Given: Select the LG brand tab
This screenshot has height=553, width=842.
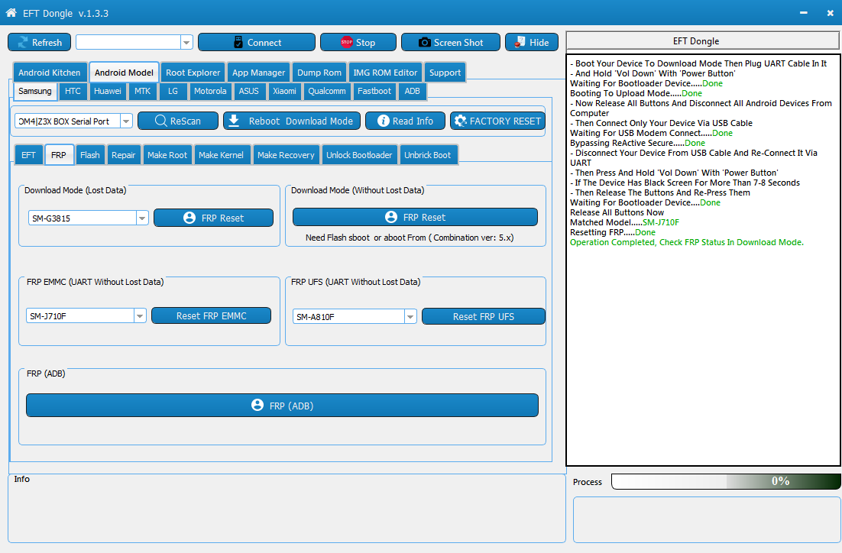Looking at the screenshot, I should click(x=173, y=91).
